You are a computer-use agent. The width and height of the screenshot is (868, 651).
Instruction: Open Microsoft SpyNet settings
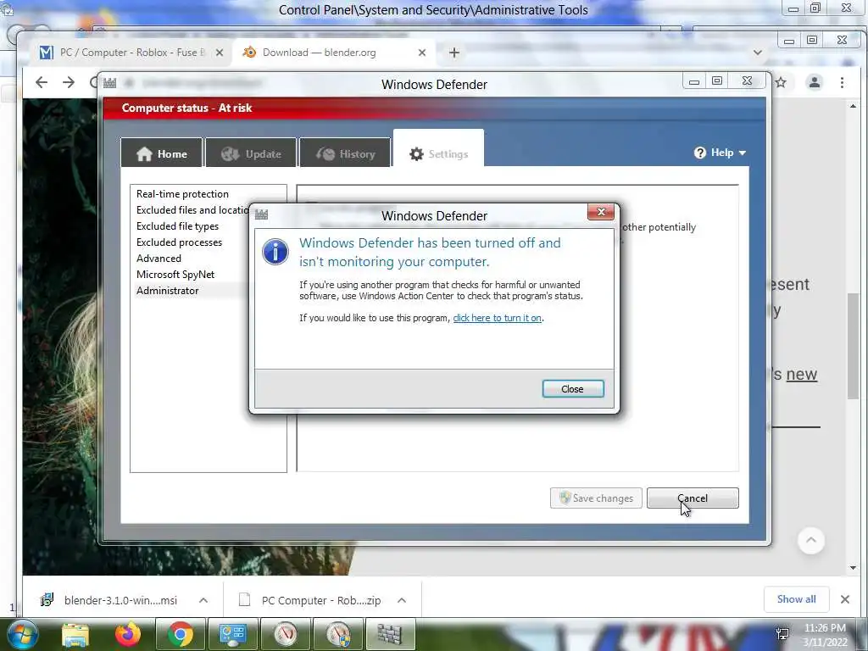[x=175, y=274]
